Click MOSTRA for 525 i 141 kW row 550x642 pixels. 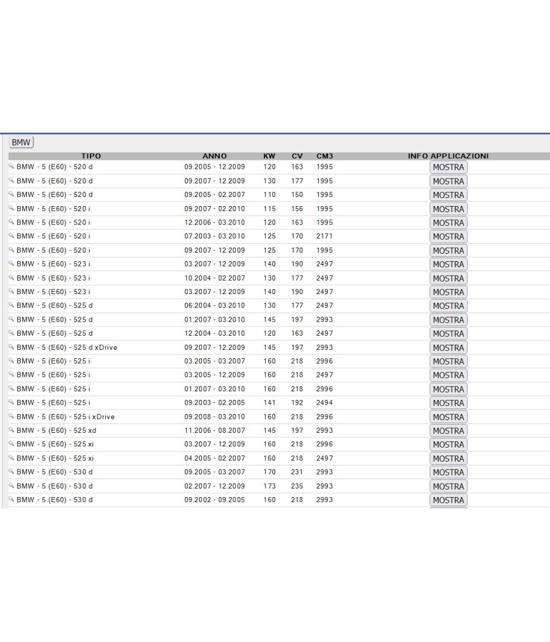point(448,403)
